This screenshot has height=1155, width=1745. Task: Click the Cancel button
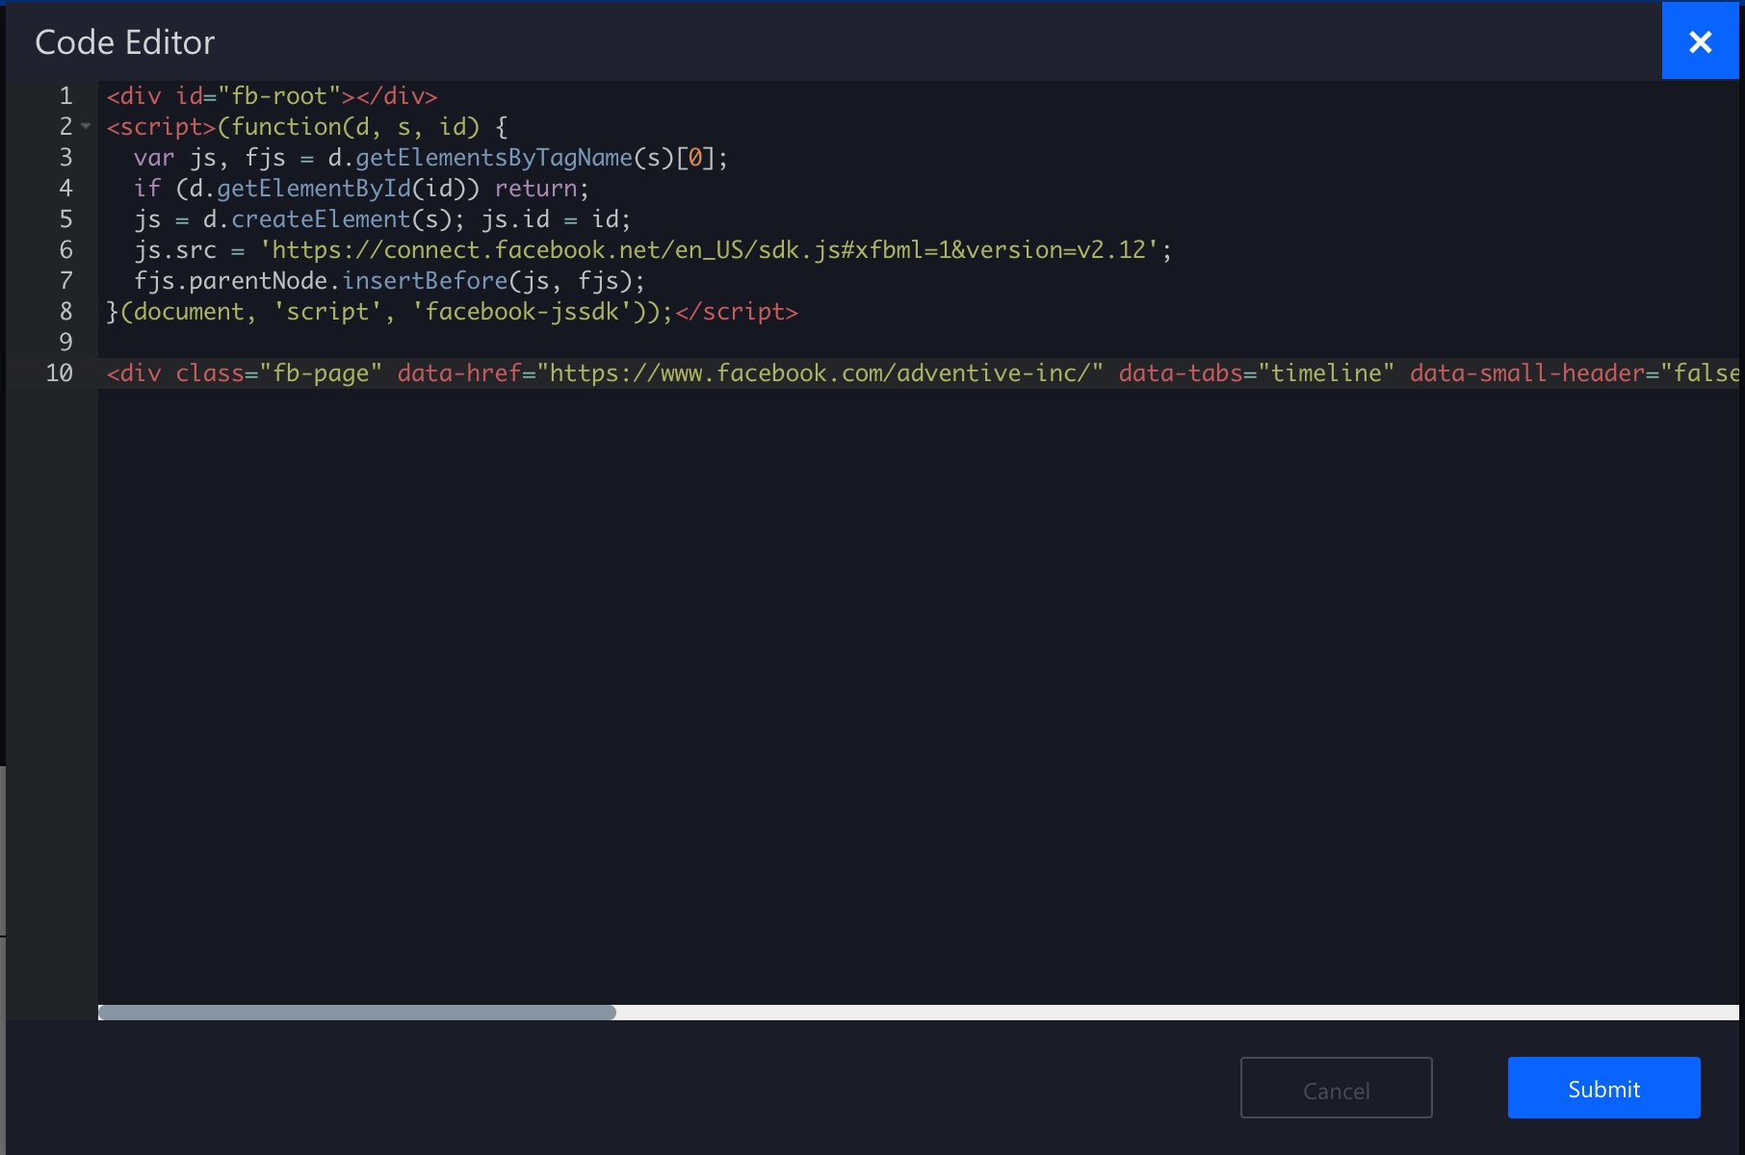click(1336, 1089)
